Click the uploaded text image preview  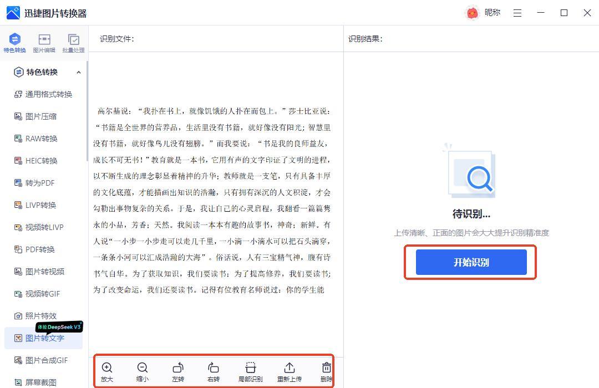(x=212, y=200)
